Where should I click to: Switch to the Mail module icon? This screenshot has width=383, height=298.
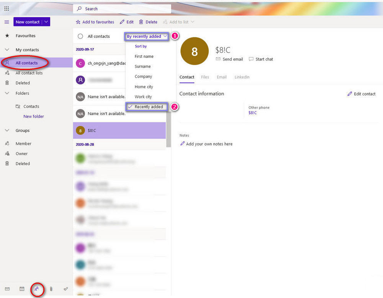click(7, 289)
